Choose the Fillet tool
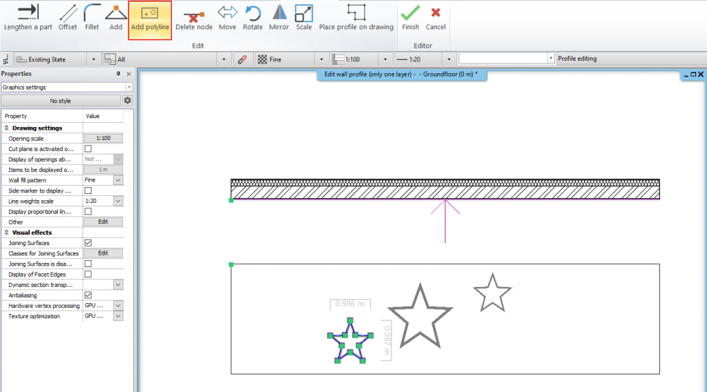Viewport: 707px width, 392px height. click(x=92, y=18)
